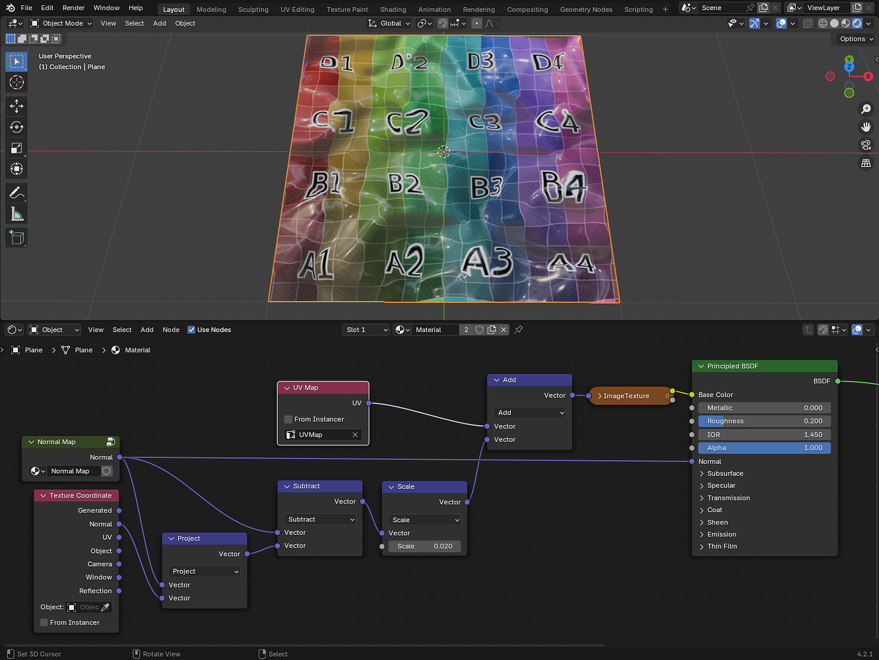
Task: Expand the Subsurface panel in Principled BSDF
Action: [725, 473]
